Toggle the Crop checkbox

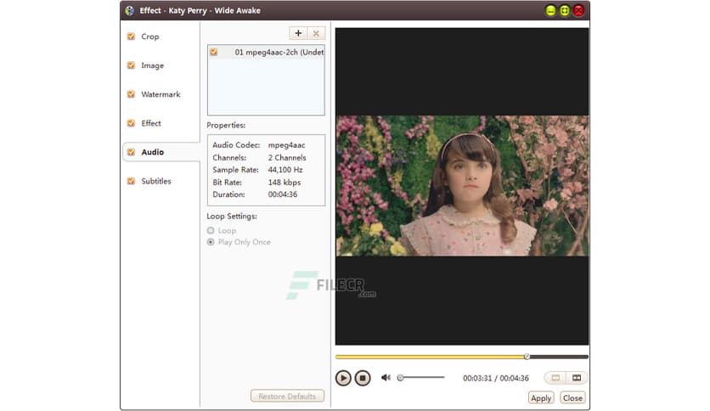click(132, 37)
